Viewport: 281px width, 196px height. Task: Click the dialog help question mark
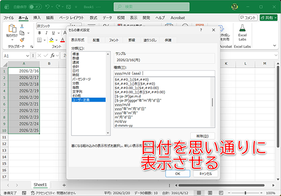pyautogui.click(x=201, y=30)
